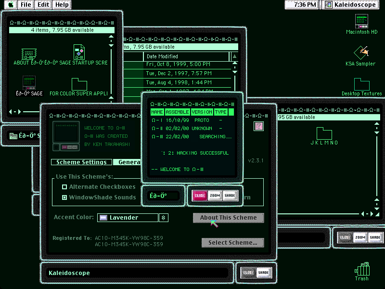The height and width of the screenshot is (289, 385).
Task: Switch to the Scheme Settings tab
Action: tap(81, 162)
